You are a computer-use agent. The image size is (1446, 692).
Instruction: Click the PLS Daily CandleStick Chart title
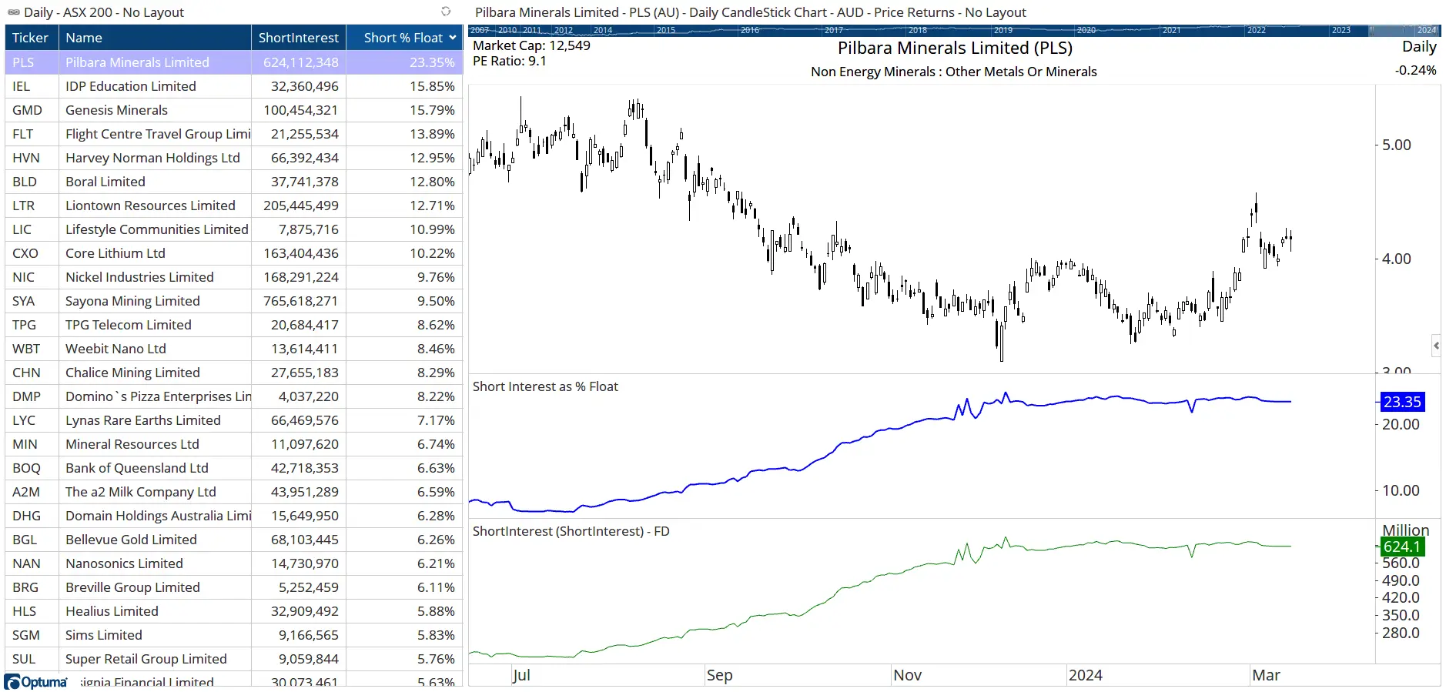coord(750,12)
